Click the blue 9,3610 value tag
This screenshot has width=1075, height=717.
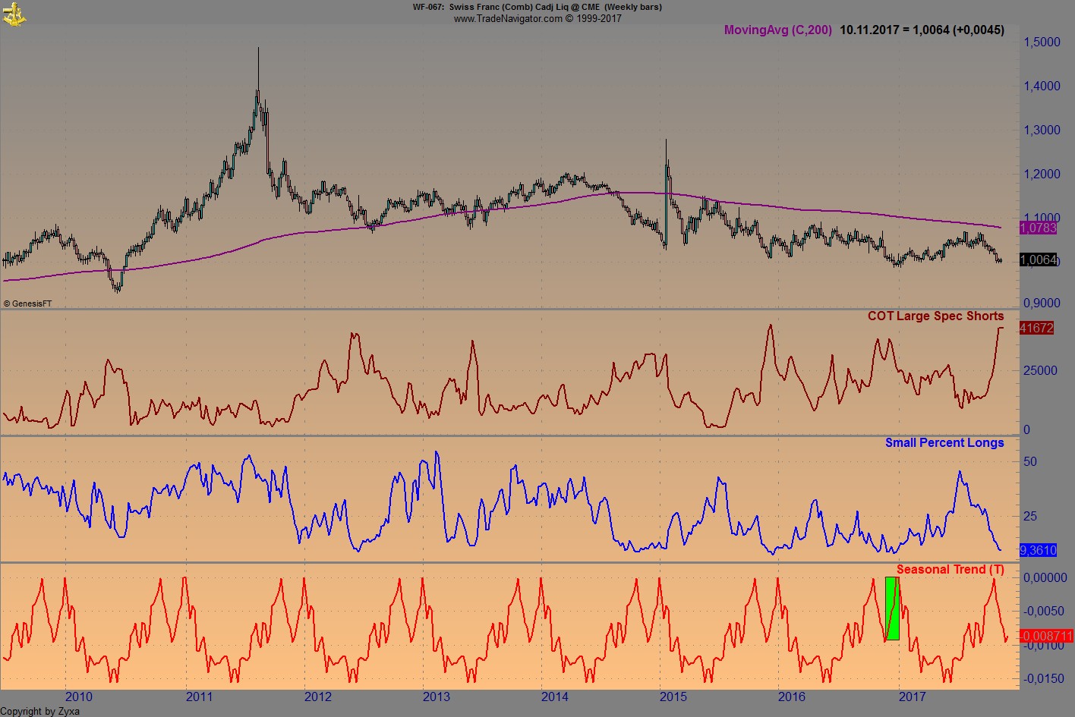(1038, 550)
